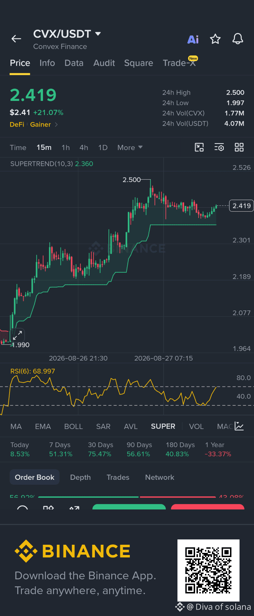
Task: Click the 180 Days 40.83% performance
Action: click(x=180, y=449)
